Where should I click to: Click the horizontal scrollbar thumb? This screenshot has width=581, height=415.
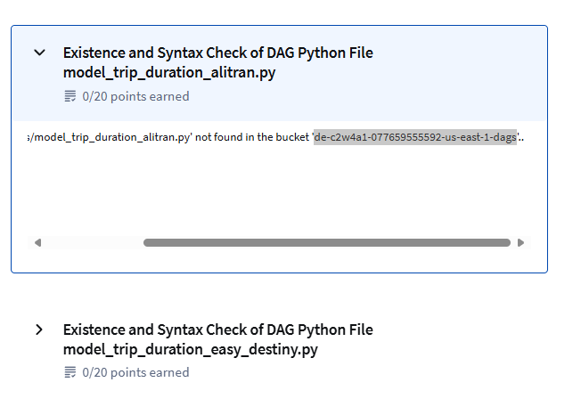click(x=327, y=243)
